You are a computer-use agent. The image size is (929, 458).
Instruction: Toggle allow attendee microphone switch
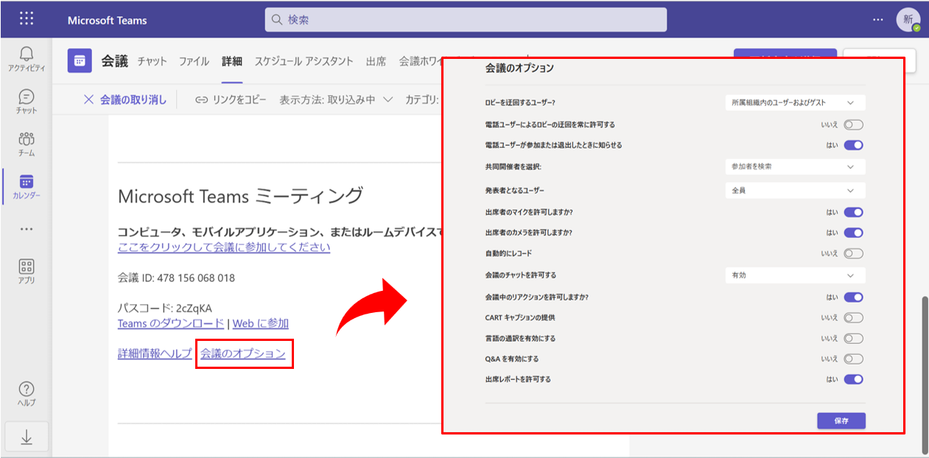pyautogui.click(x=853, y=212)
